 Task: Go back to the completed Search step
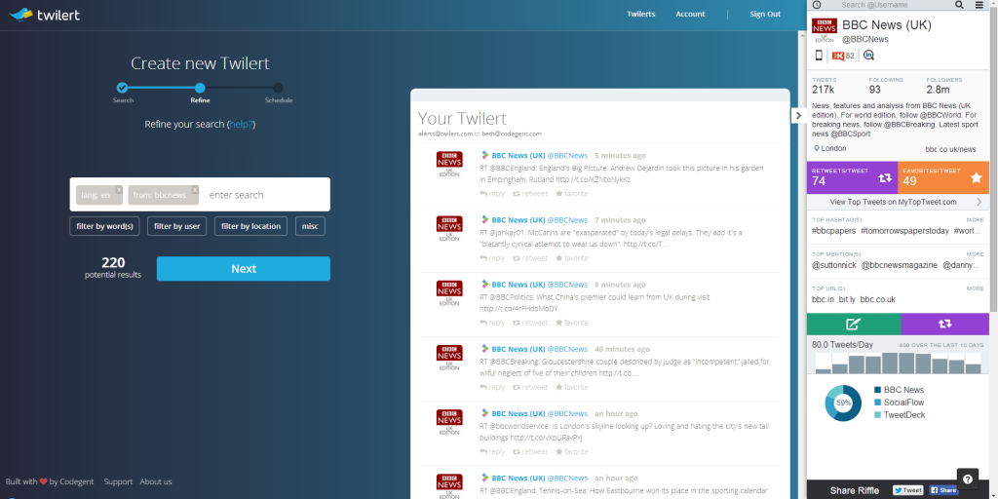123,88
